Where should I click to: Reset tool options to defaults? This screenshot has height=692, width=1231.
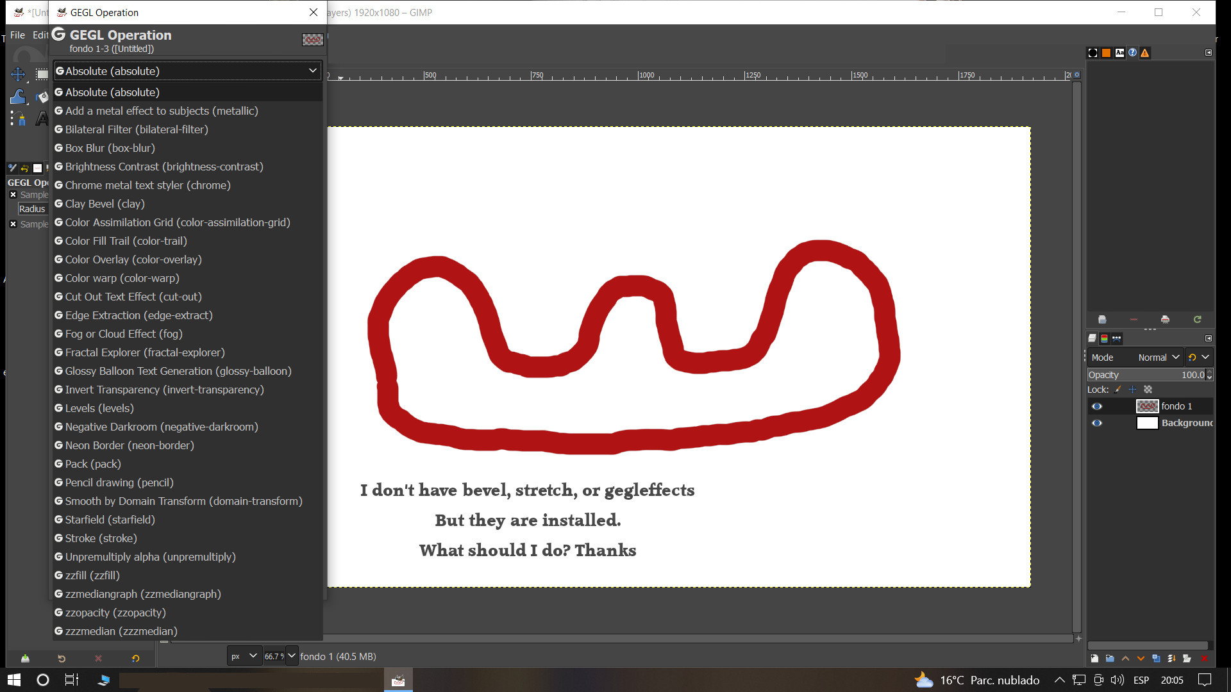[135, 658]
